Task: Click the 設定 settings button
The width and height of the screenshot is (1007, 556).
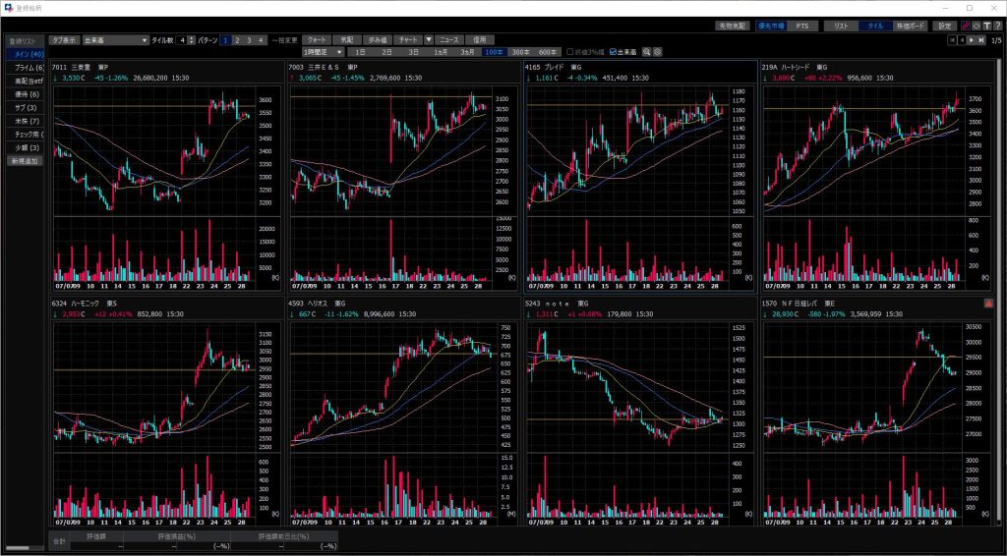Action: (x=944, y=26)
